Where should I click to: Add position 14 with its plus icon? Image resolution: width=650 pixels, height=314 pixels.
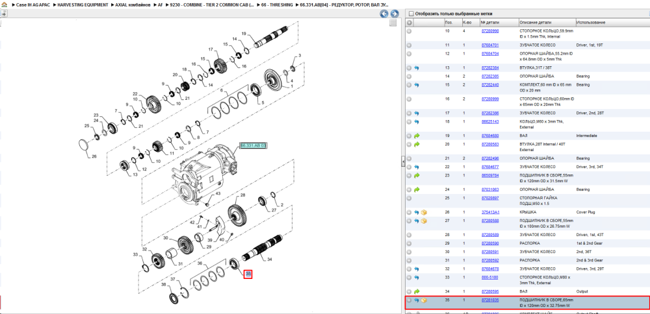409,77
